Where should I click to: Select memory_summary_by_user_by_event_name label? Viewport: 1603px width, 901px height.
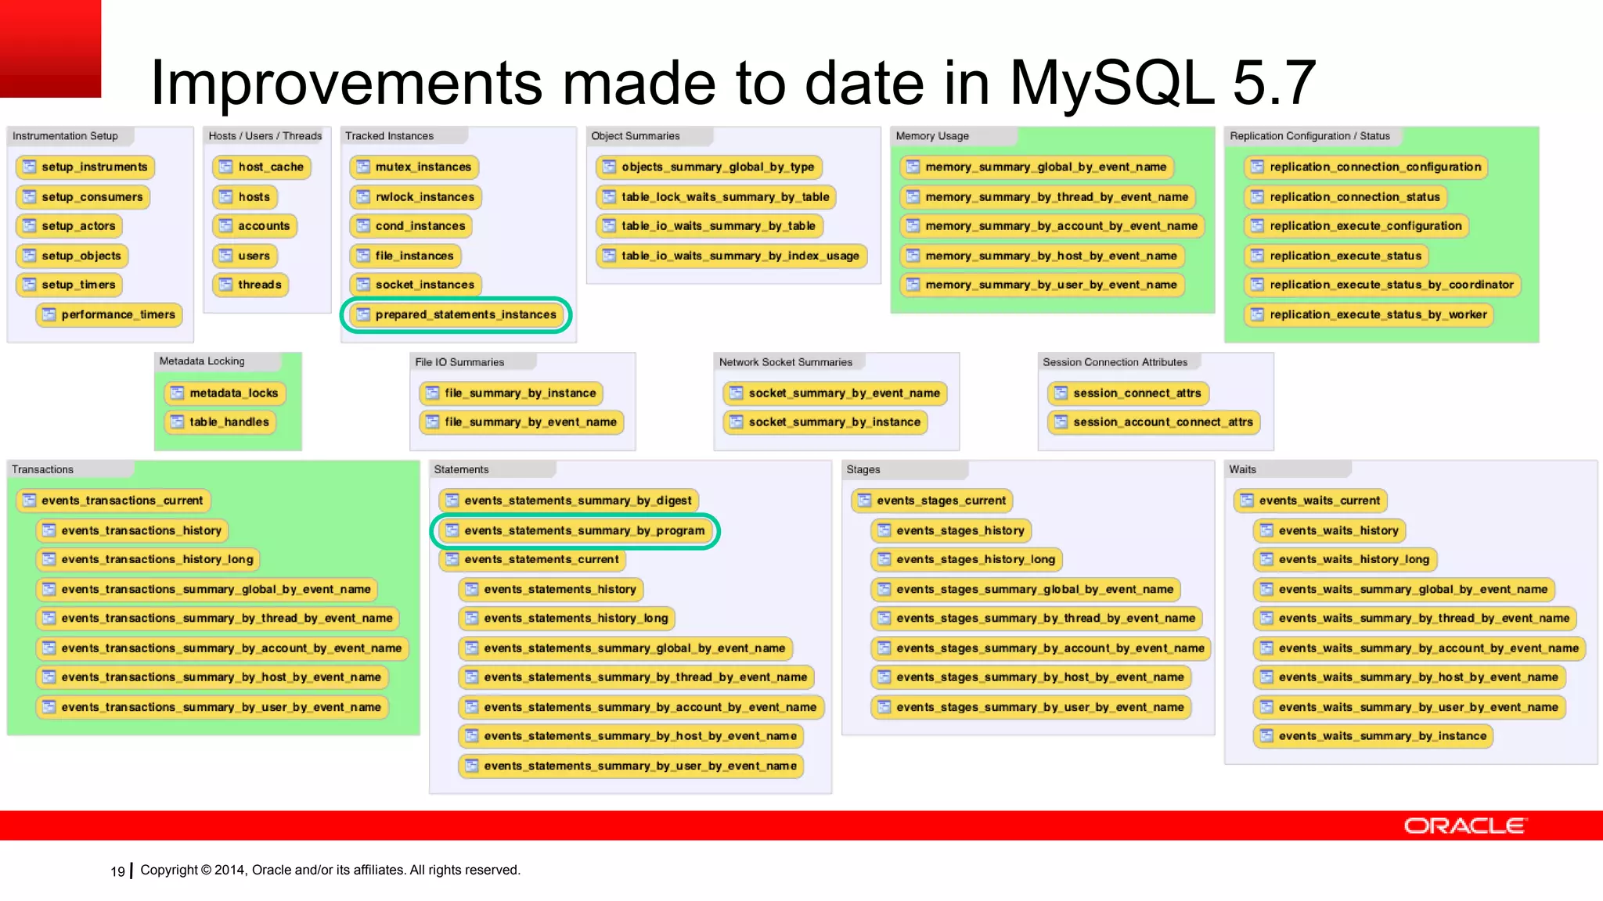tap(1051, 285)
